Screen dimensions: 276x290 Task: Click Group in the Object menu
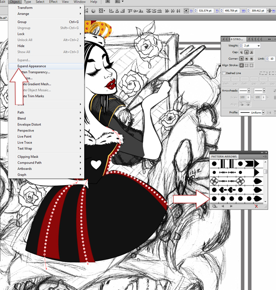46,22
